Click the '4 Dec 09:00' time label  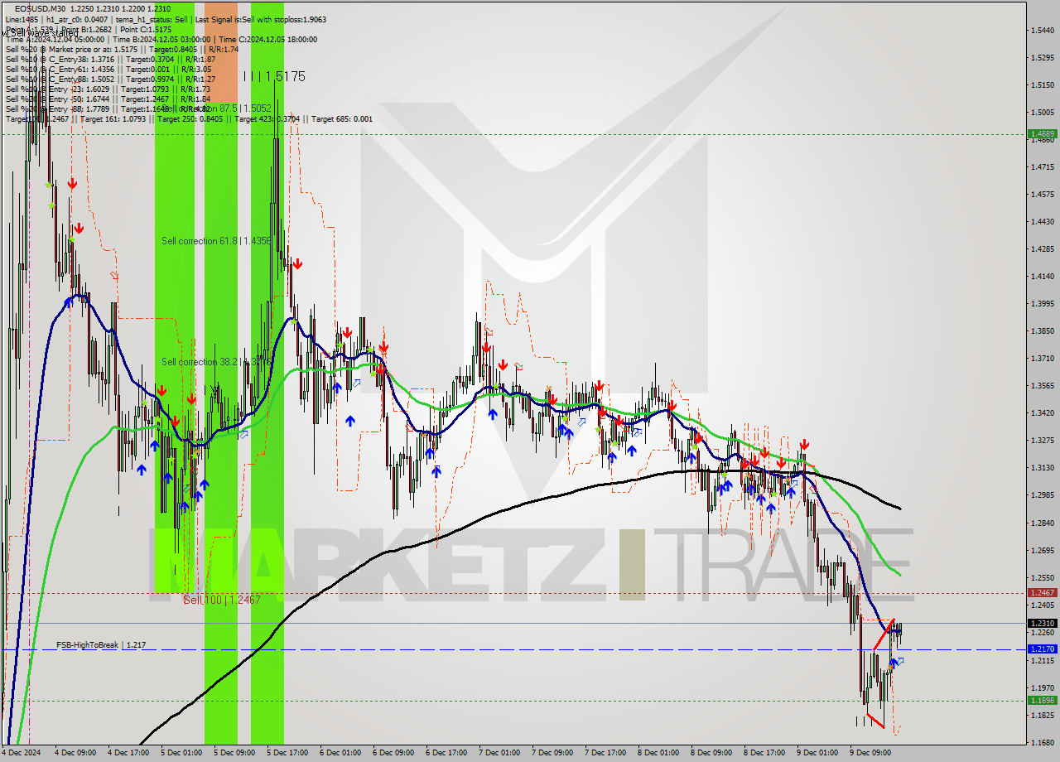(75, 753)
